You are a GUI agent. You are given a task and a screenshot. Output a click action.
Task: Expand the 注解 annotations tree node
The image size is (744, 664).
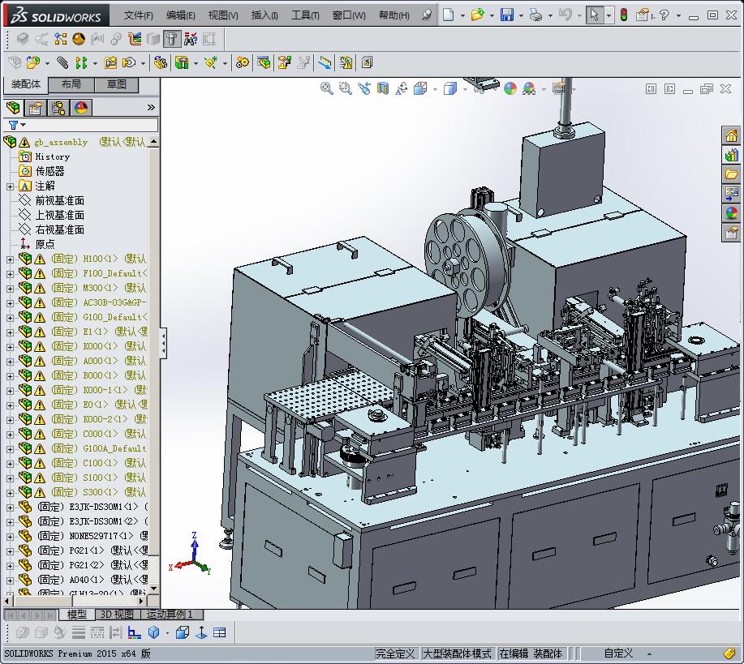click(10, 186)
